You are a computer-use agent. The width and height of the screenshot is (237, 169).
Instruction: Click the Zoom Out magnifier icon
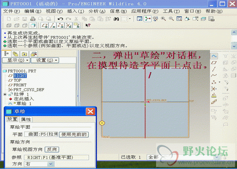point(171,19)
